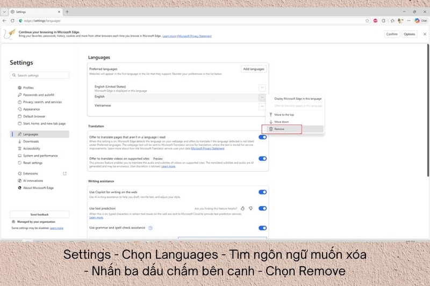This screenshot has width=430, height=286.
Task: Open Reset settings page
Action: (30, 163)
